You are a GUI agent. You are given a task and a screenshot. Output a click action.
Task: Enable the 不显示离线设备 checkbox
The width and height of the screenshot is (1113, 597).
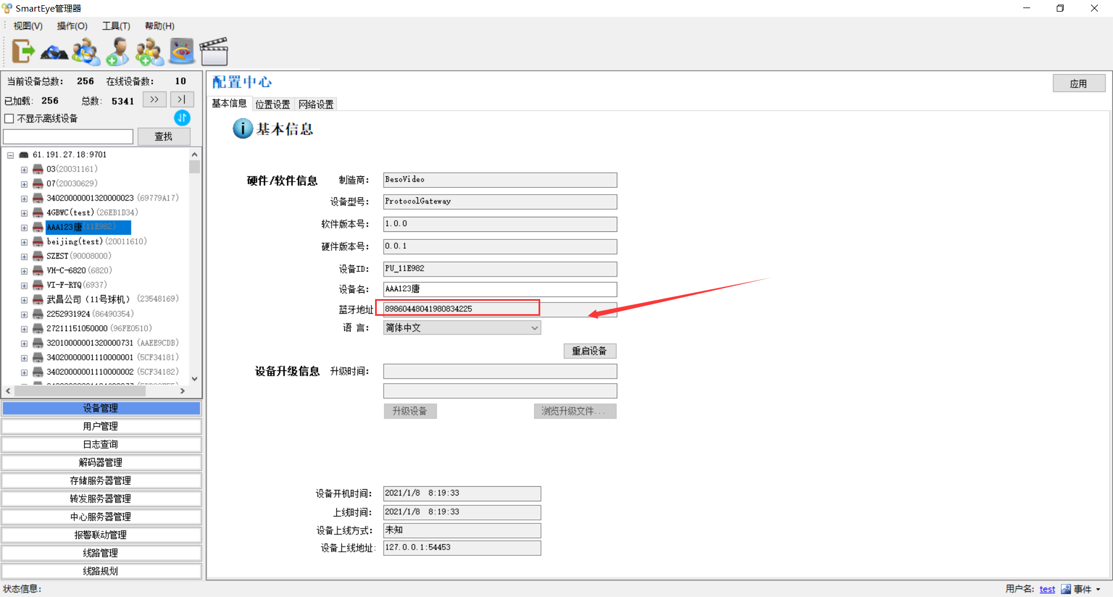click(9, 119)
